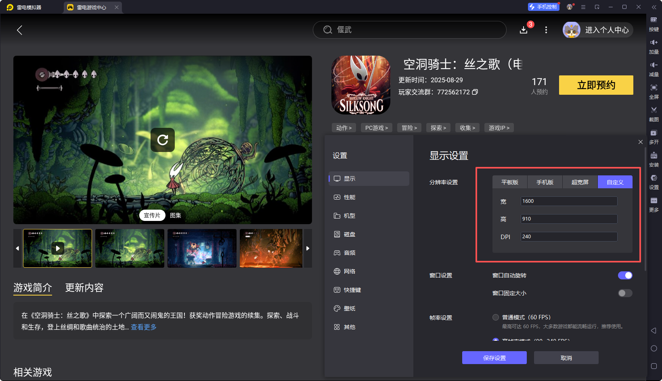Screen dimensions: 662x381
Task: Enter fullscreen with 全屏
Action: coord(654,92)
